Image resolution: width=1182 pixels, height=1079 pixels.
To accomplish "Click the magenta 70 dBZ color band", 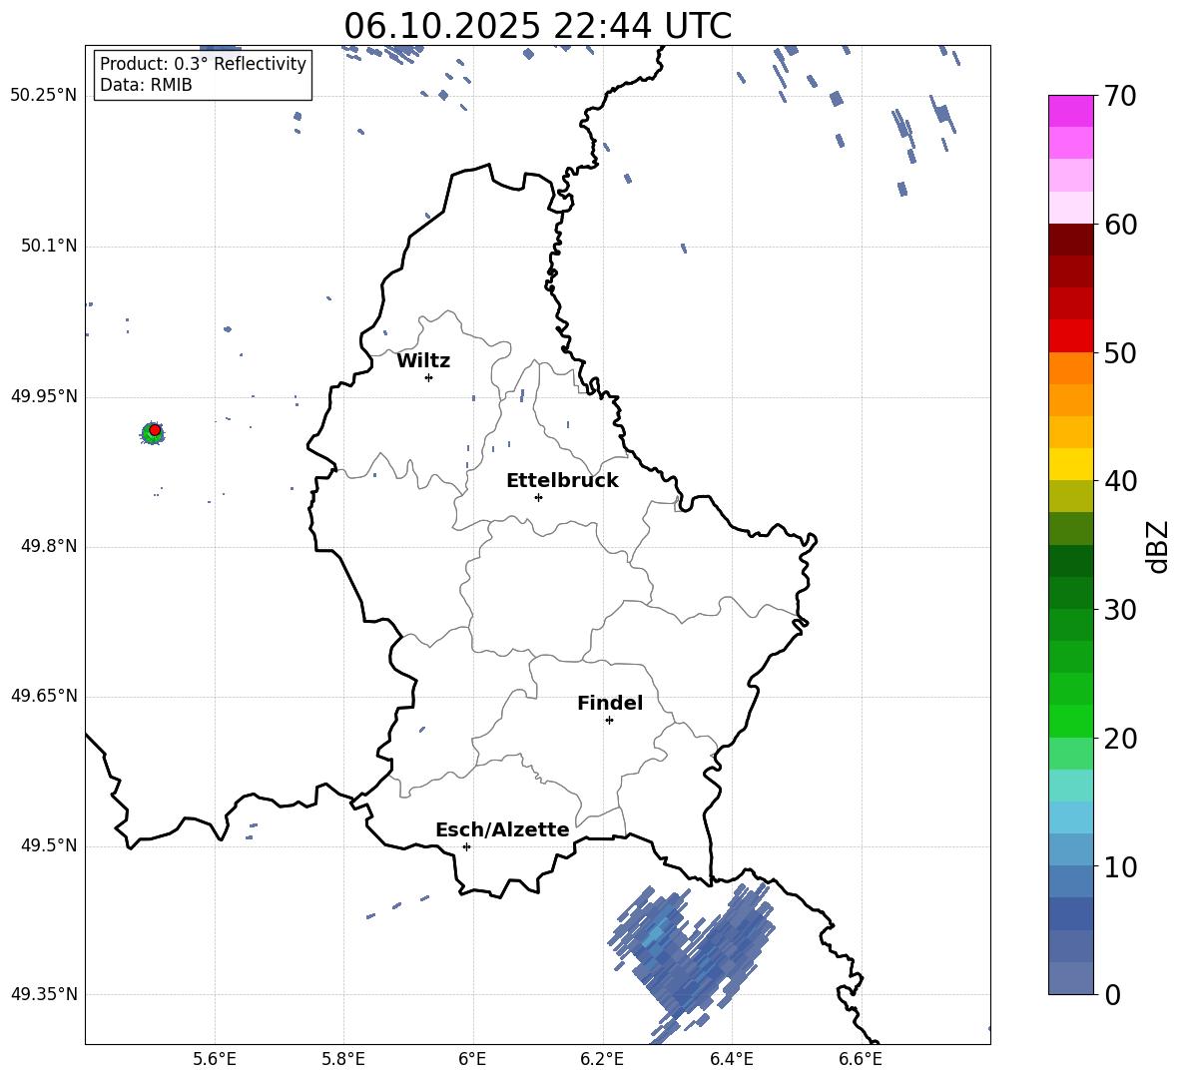I will click(1070, 111).
